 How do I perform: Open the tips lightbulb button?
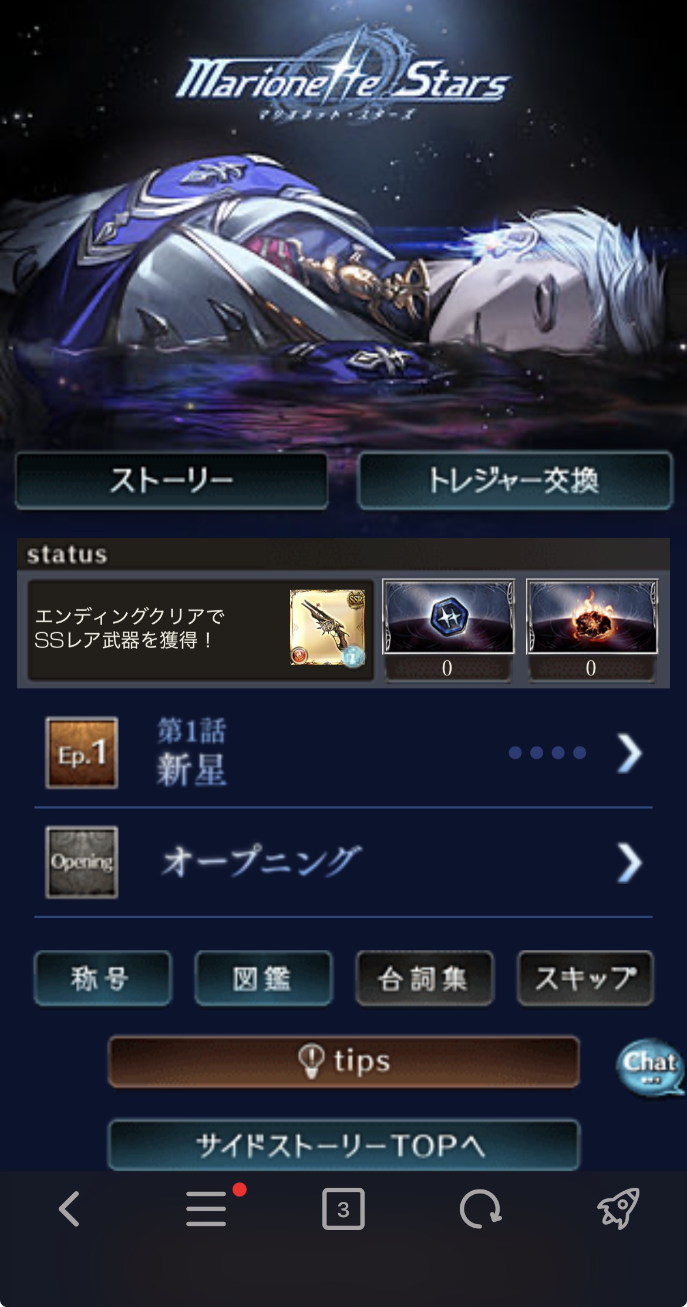[344, 1062]
